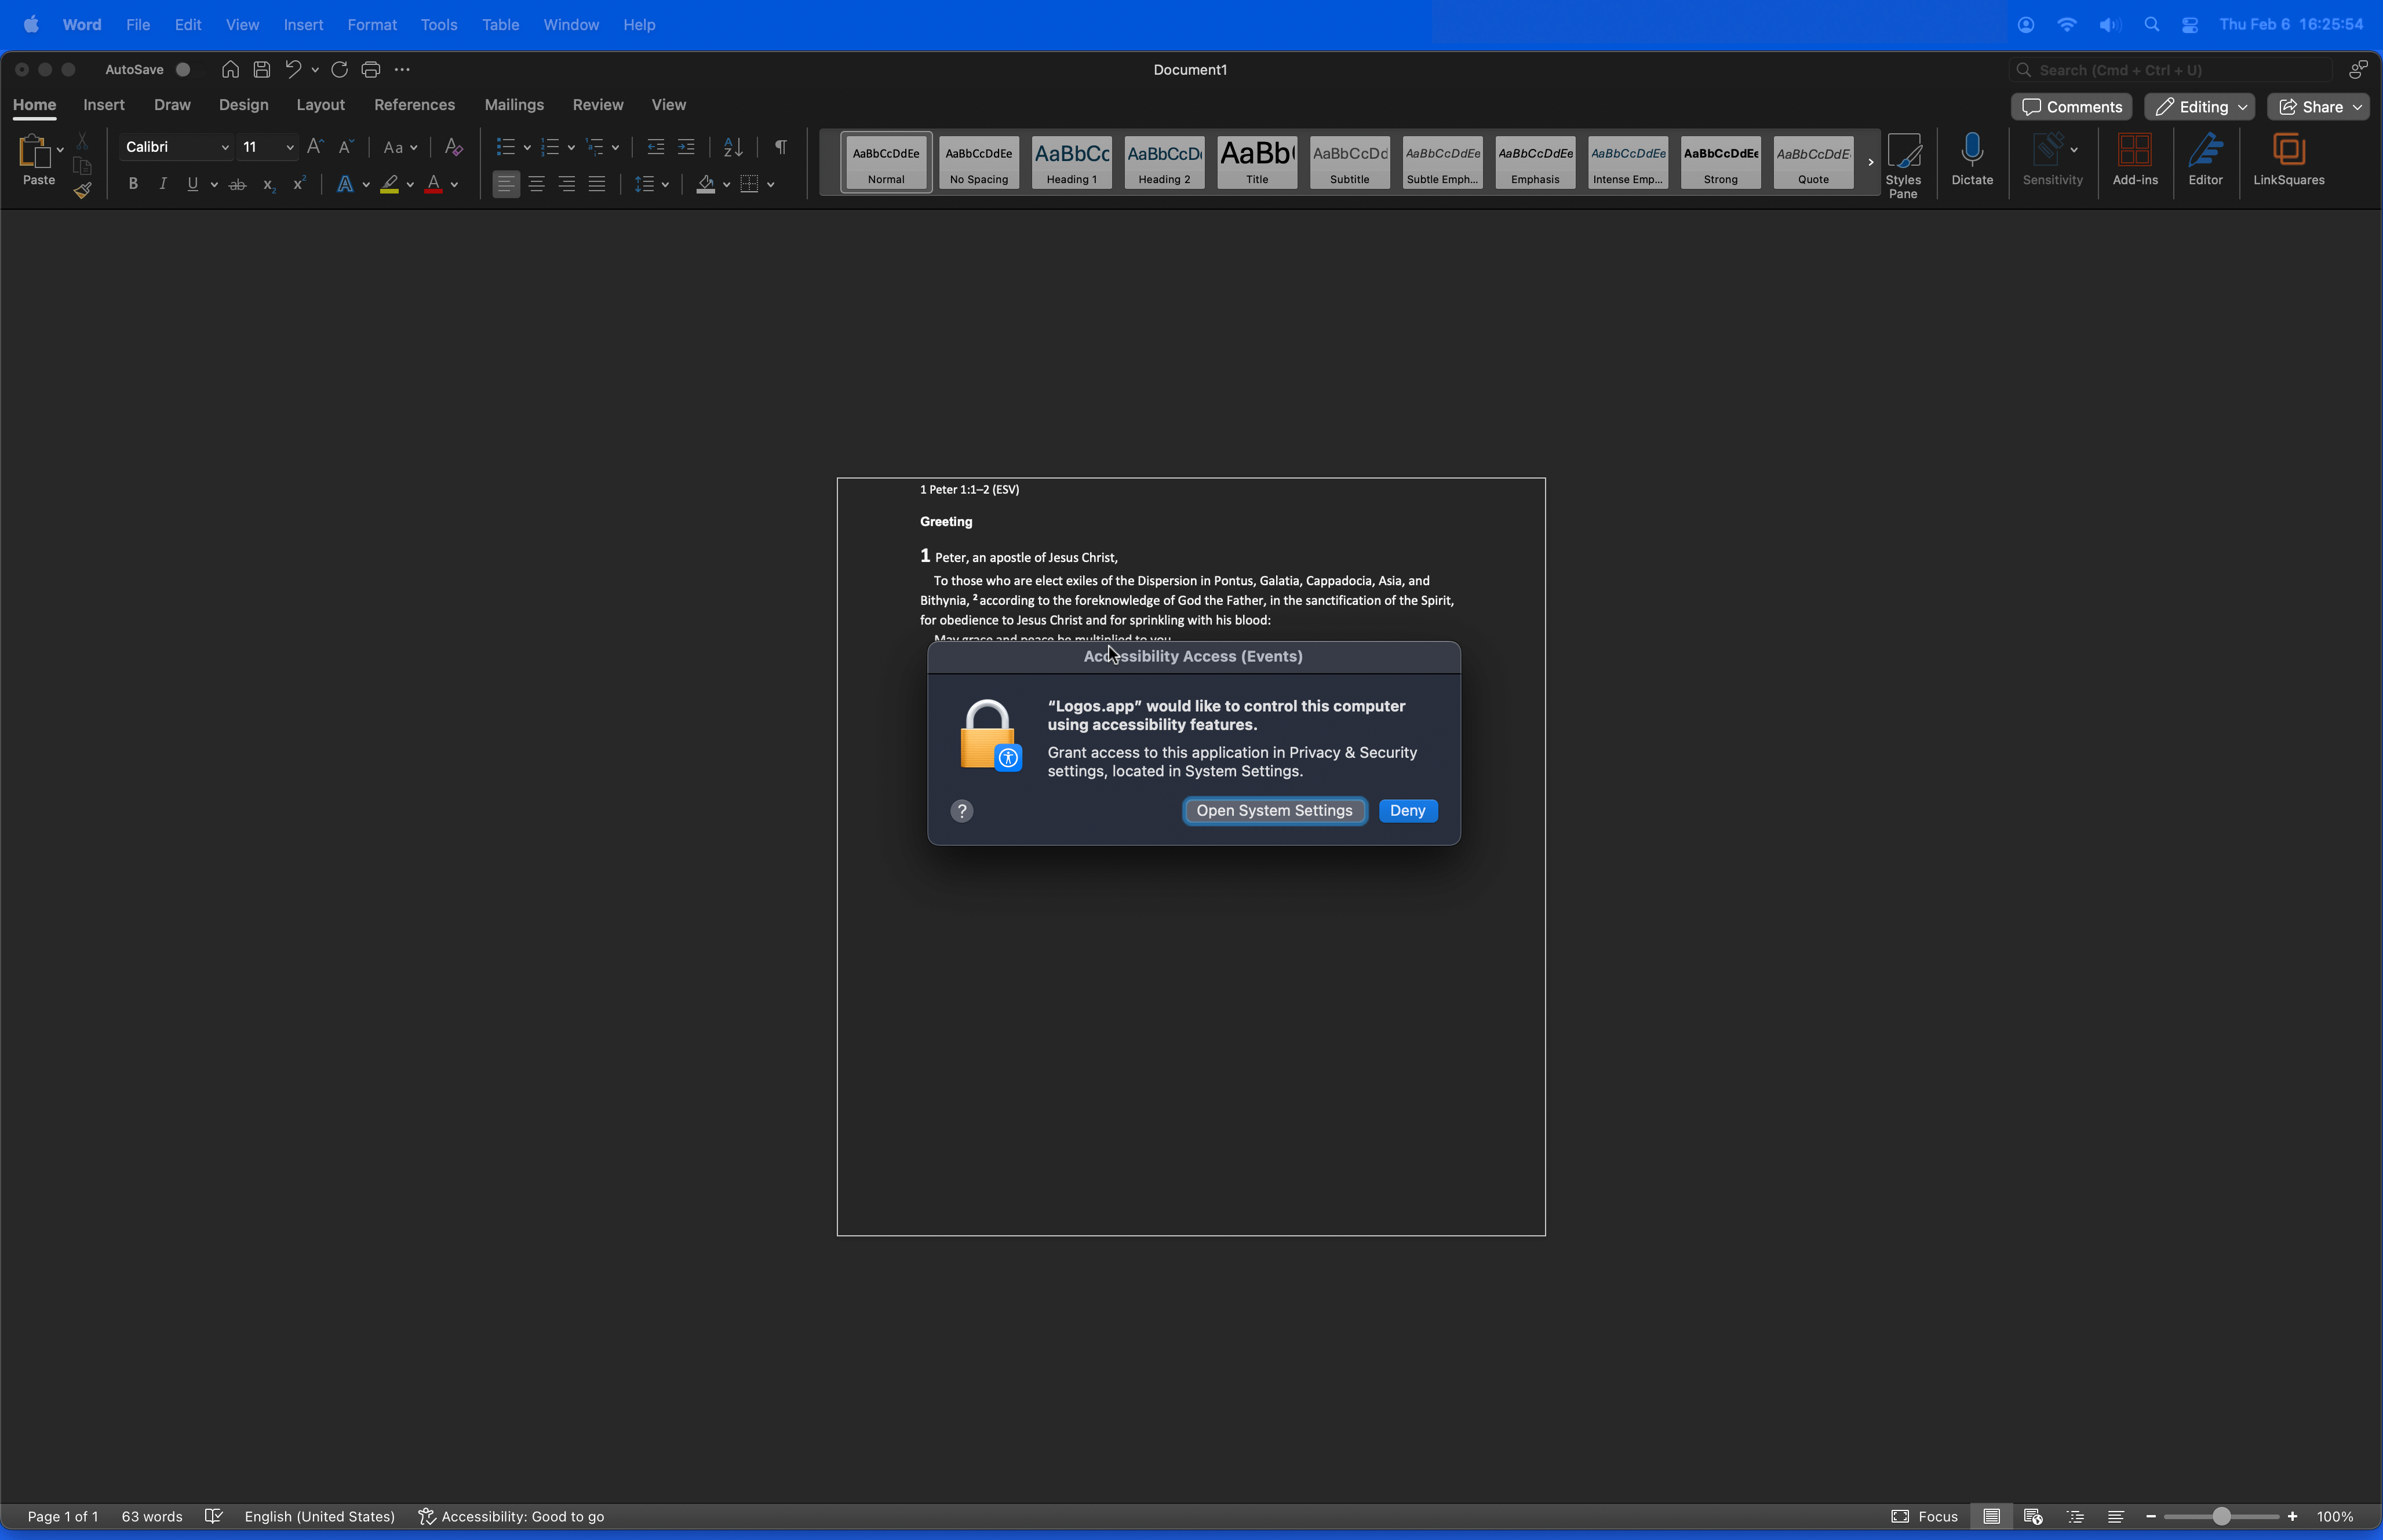This screenshot has height=1540, width=2383.
Task: Click the spelling check icon in status bar
Action: [213, 1516]
